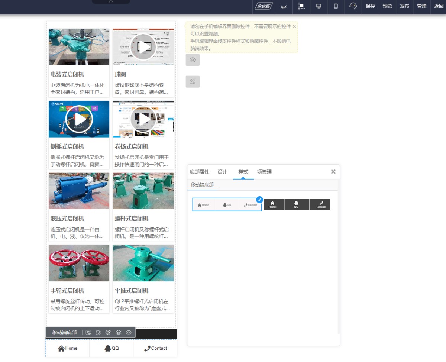The height and width of the screenshot is (362, 446).
Task: Toggle visibility eye on 移动端底部 toolbar
Action: (x=129, y=333)
